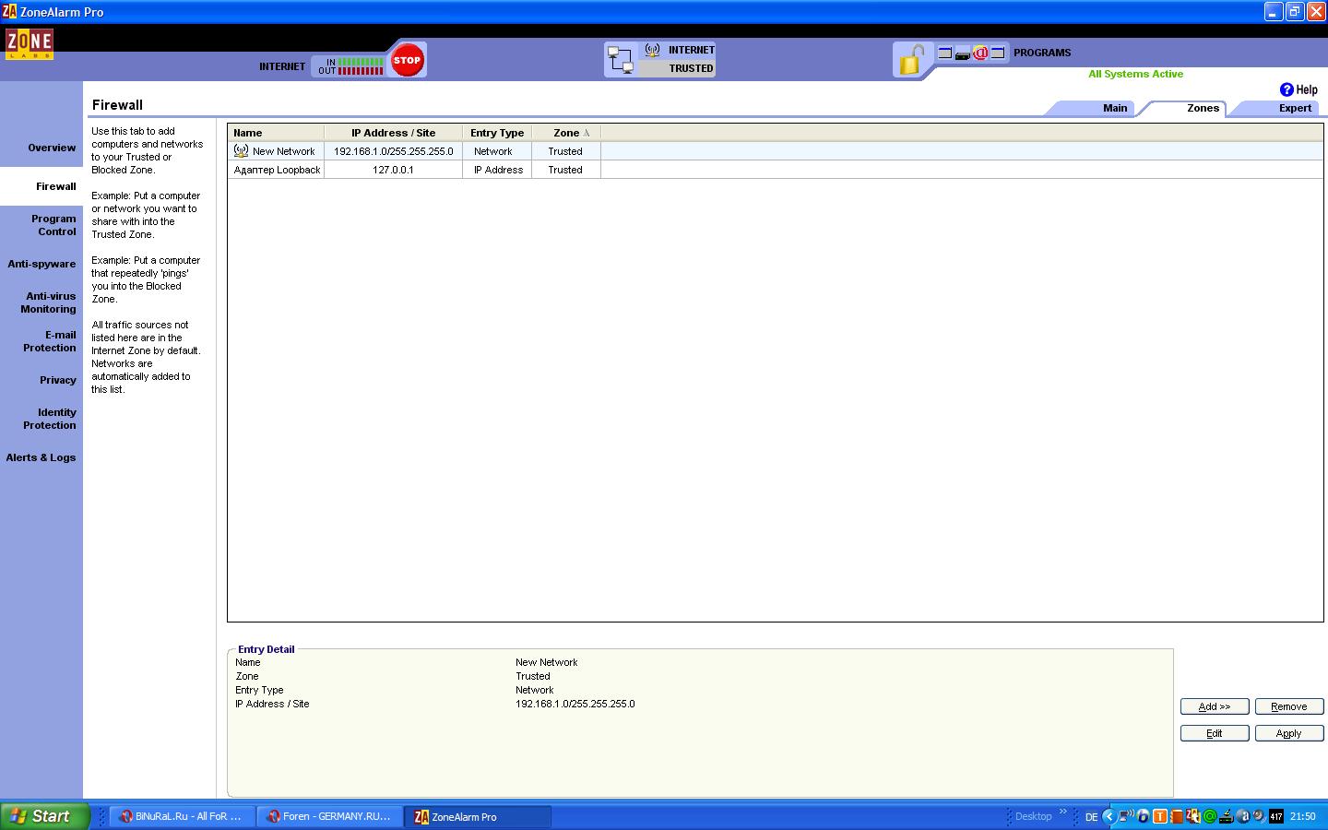This screenshot has width=1328, height=830.
Task: Sort by Entry Type column header
Action: (x=497, y=133)
